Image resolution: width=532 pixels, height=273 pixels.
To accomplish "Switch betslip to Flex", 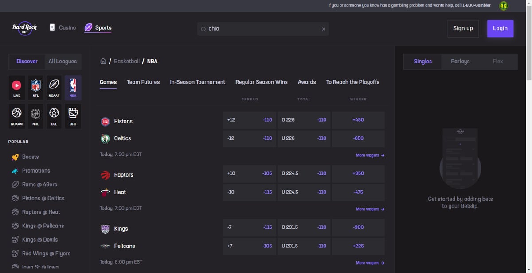I will [498, 62].
